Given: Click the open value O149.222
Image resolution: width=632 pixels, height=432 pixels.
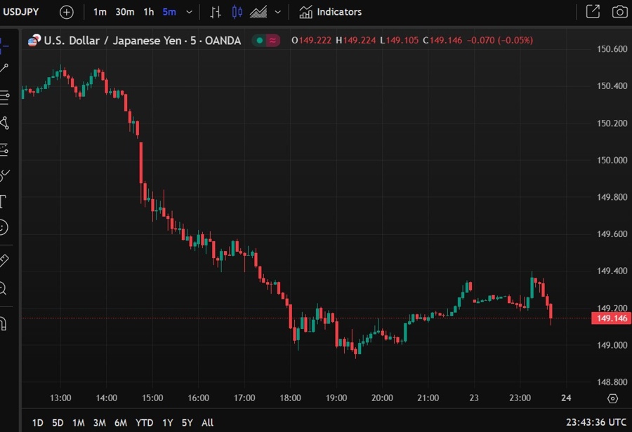Looking at the screenshot, I should 311,40.
